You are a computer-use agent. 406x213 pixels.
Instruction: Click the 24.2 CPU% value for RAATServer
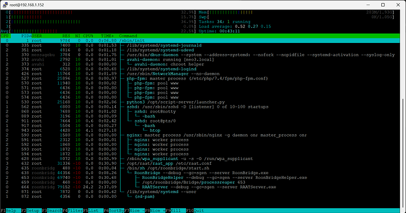[x=88, y=187]
